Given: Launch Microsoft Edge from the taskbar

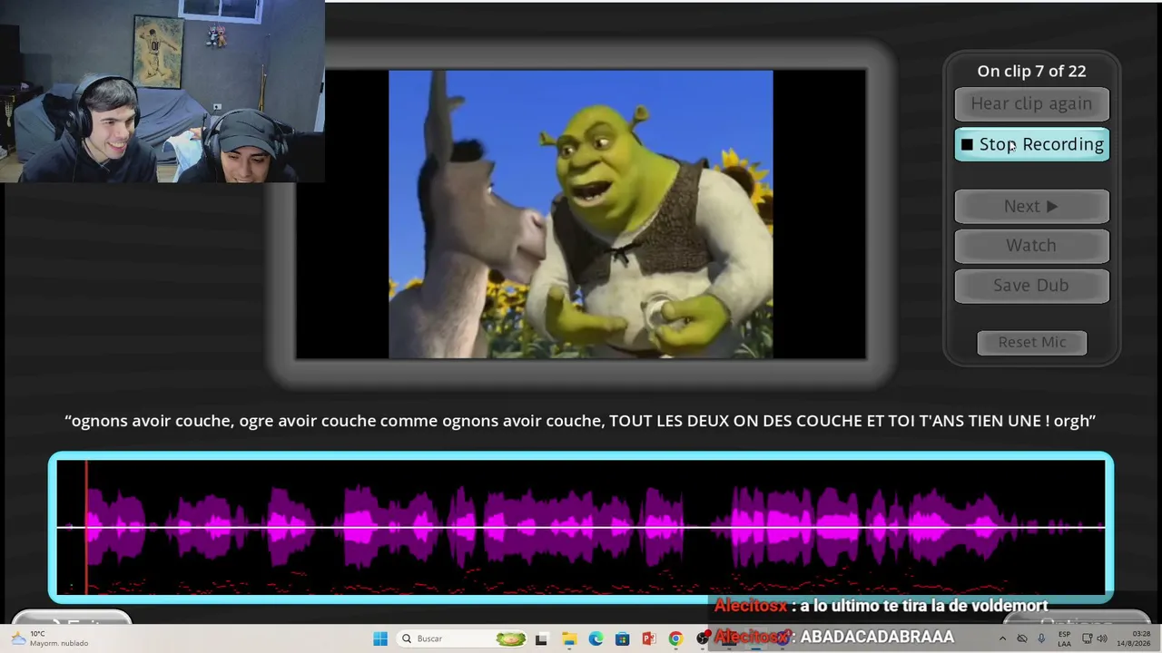Looking at the screenshot, I should point(596,638).
